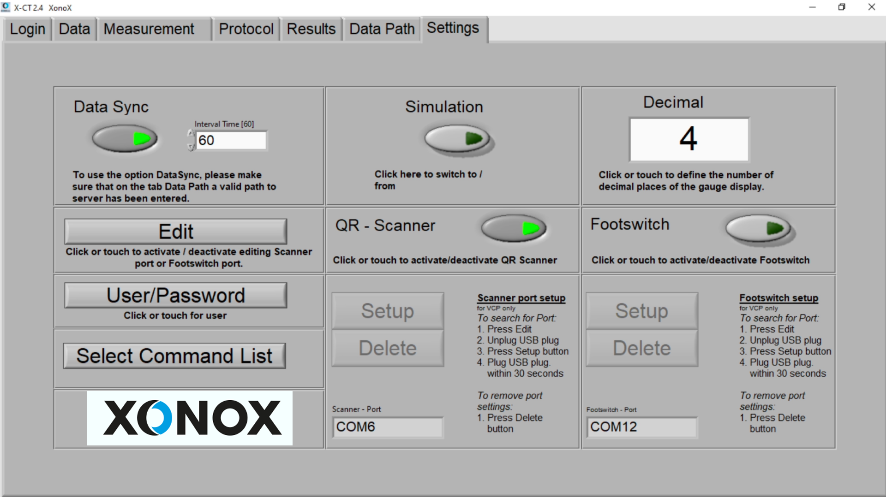
Task: Switch to the Measurement tab
Action: pyautogui.click(x=149, y=29)
